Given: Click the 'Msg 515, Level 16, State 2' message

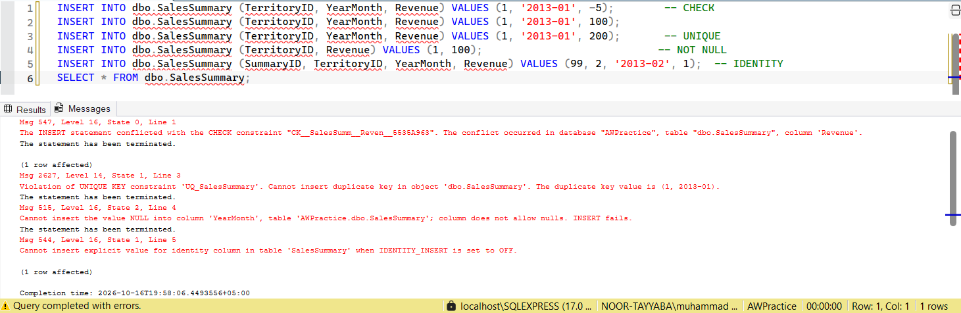Looking at the screenshot, I should coord(98,207).
